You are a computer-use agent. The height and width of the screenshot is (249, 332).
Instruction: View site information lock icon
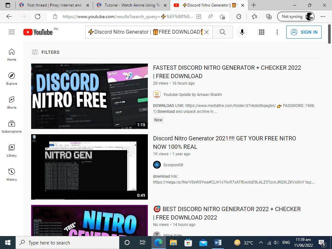coord(55,17)
